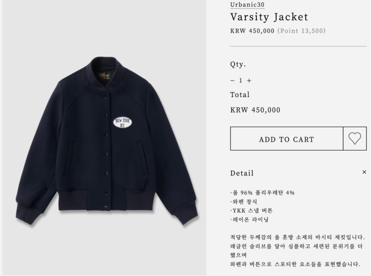
Task: Open the navy varsity jacket product image
Action: pos(106,140)
